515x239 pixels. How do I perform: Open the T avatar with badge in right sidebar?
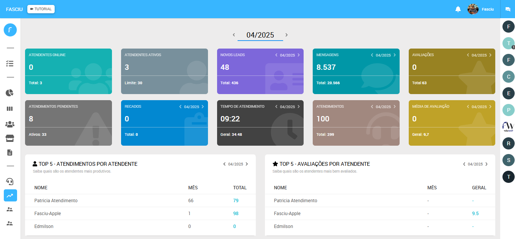tap(509, 43)
